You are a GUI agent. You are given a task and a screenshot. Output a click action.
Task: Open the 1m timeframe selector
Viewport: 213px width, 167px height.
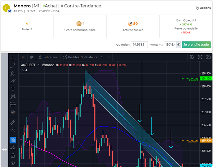coord(23,57)
